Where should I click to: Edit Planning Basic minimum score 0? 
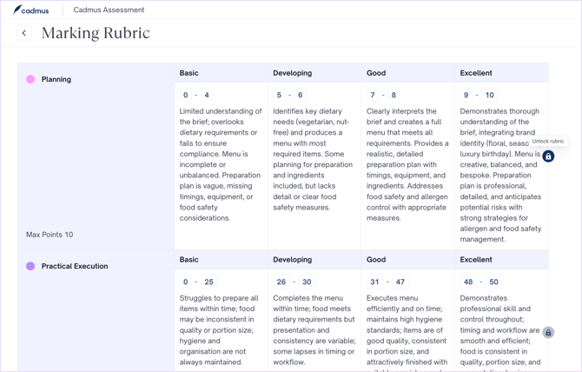pos(186,96)
